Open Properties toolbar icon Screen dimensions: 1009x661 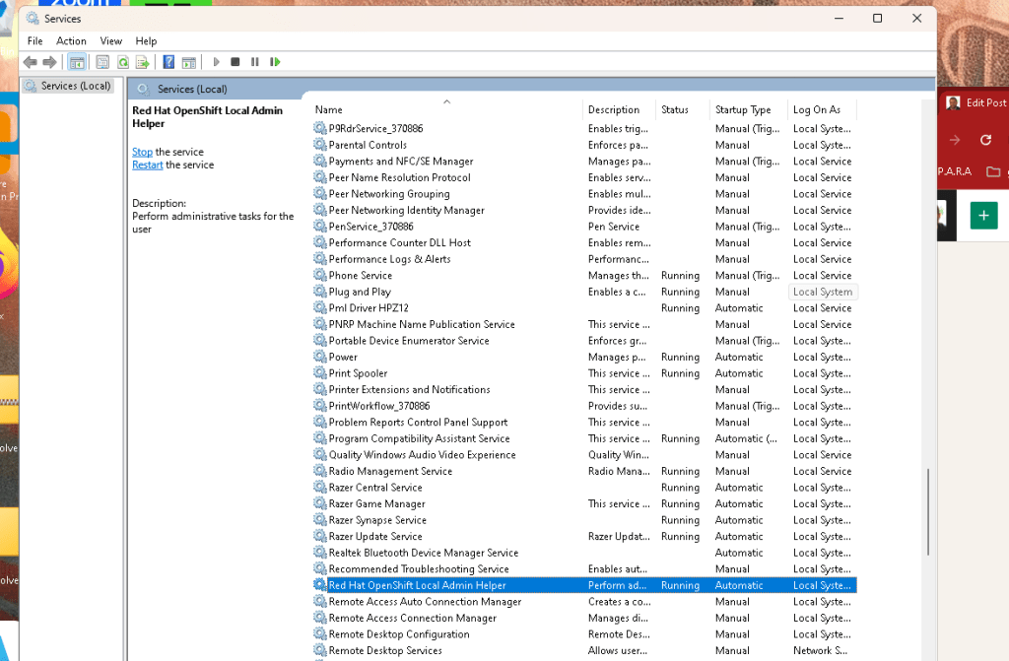[x=102, y=62]
